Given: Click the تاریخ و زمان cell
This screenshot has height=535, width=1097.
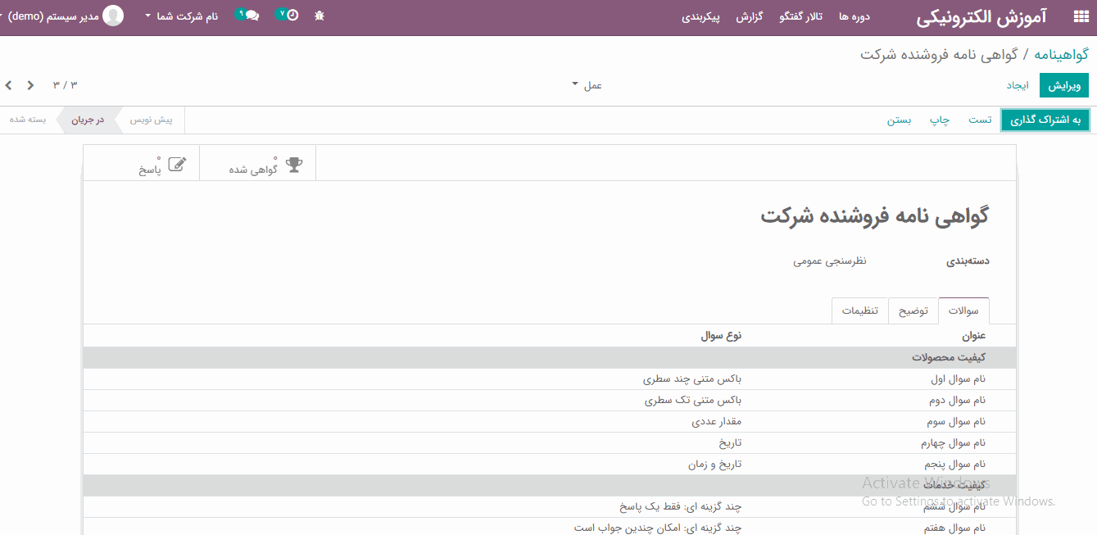Looking at the screenshot, I should pyautogui.click(x=714, y=465).
